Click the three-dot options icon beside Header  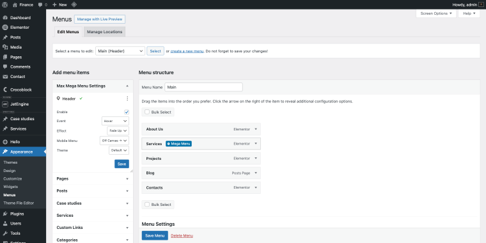click(127, 98)
